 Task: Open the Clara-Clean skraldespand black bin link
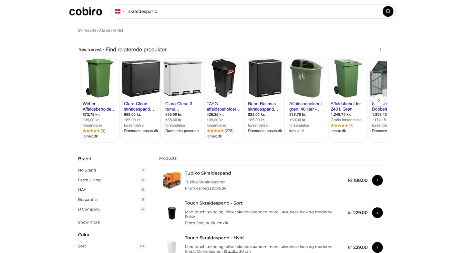(139, 107)
